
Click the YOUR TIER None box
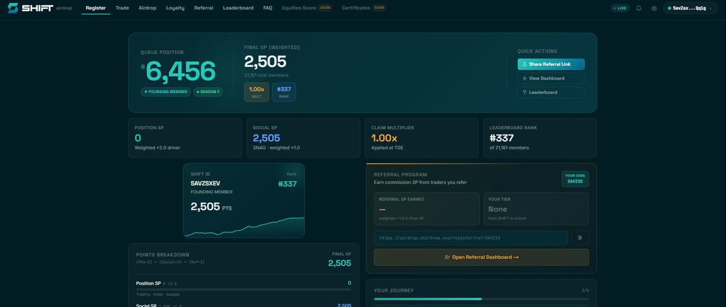coord(536,208)
